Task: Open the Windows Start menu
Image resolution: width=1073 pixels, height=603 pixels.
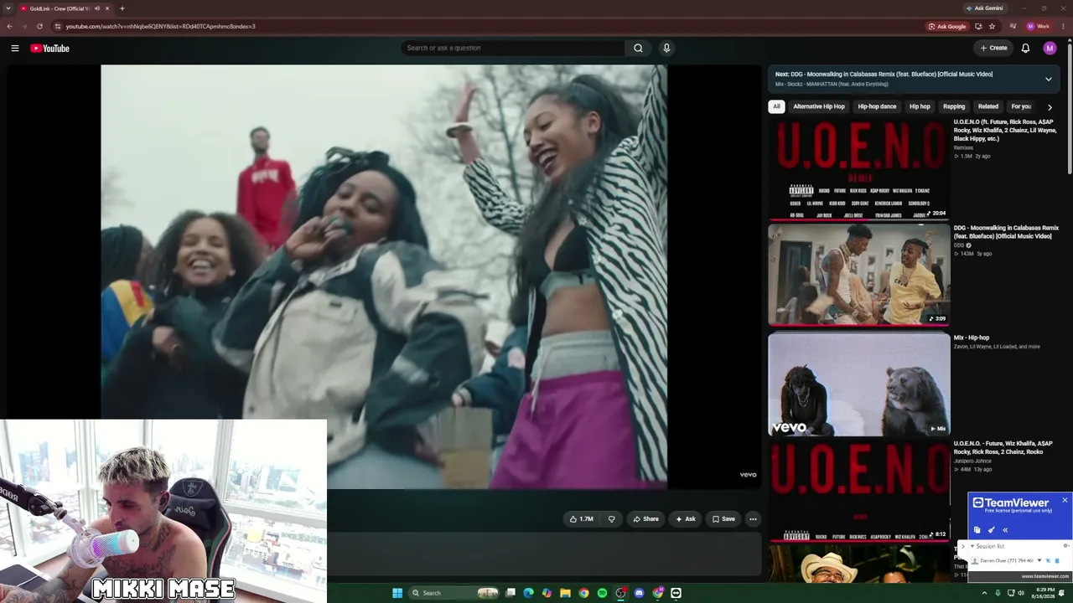Action: pos(397,593)
